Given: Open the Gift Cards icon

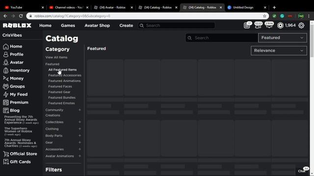Looking at the screenshot, I should tap(6, 162).
